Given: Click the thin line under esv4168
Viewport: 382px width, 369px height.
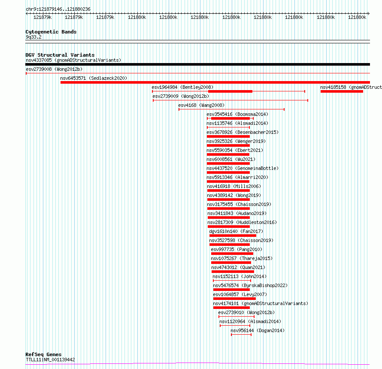Looking at the screenshot, I should pos(231,109).
